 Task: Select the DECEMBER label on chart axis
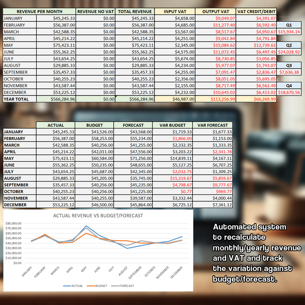click(177, 272)
